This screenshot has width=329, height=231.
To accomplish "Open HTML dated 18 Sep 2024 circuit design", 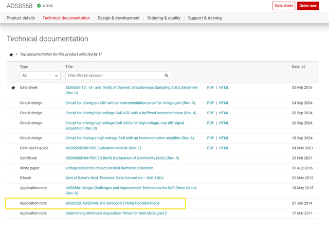I will [224, 138].
